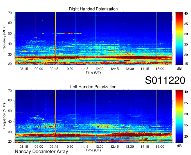Viewport: 191px width, 155px height.
Task: Click the 35 dB label on lower colorbar
Action: (186, 103)
